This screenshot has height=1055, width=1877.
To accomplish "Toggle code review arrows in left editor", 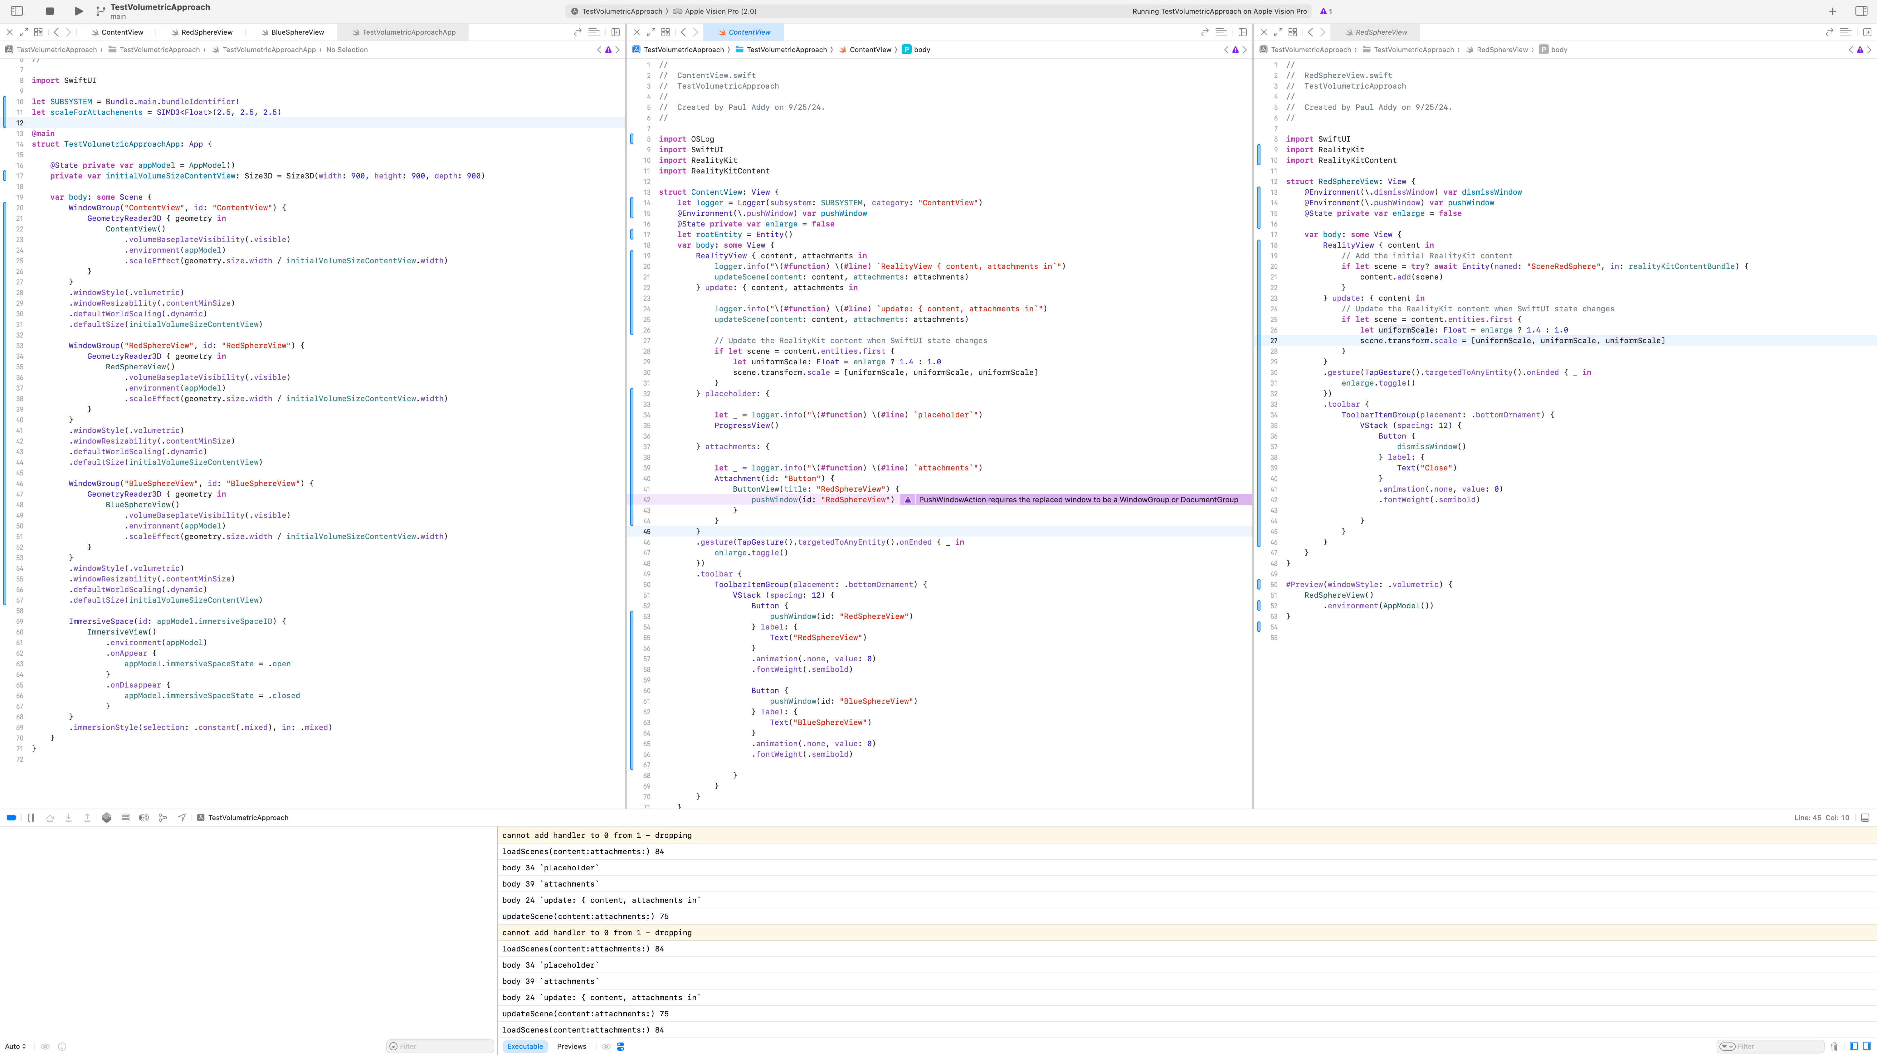I will click(578, 32).
